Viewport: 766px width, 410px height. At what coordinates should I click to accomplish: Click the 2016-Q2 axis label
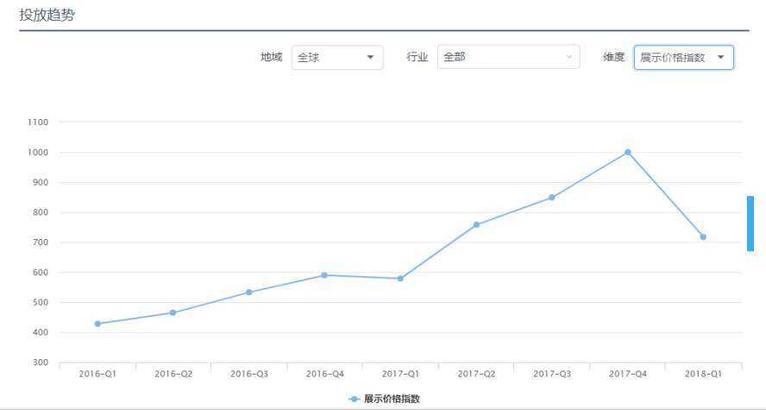[x=173, y=374]
